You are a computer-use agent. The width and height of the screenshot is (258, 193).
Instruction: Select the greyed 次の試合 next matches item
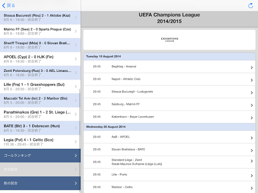pyautogui.click(x=40, y=169)
